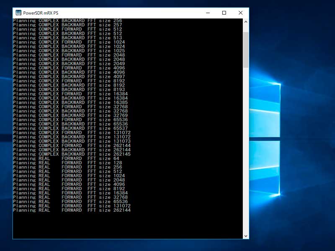Click the scrollbar up arrow
This screenshot has width=335, height=251.
point(246,22)
